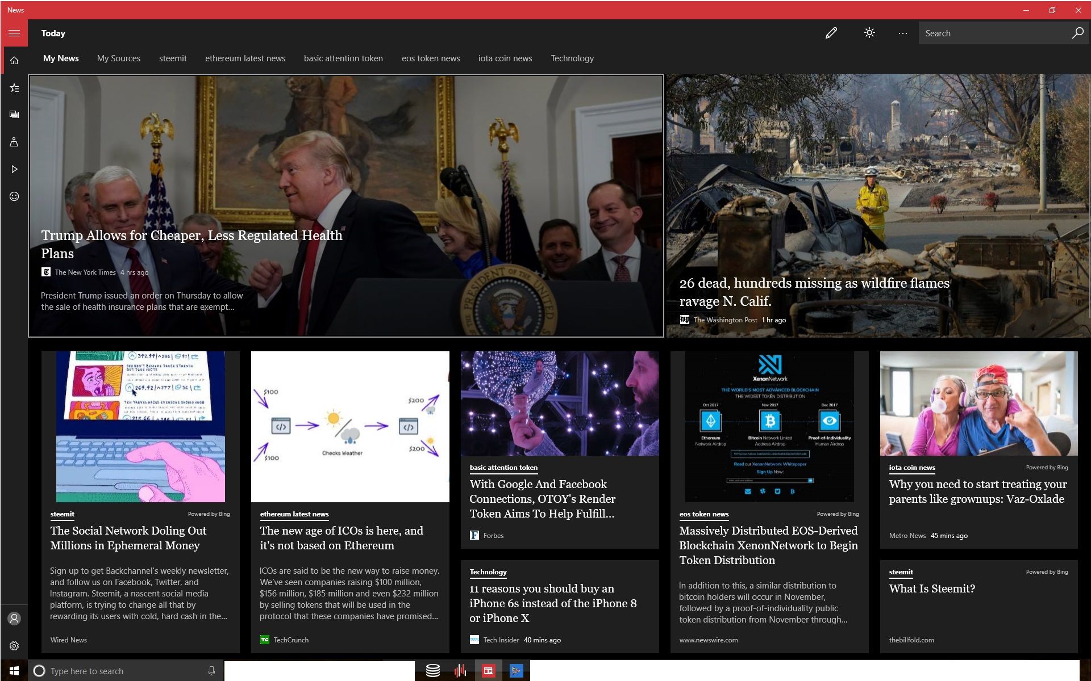Open the News app taskbar icon
This screenshot has height=681, width=1091.
pos(488,671)
